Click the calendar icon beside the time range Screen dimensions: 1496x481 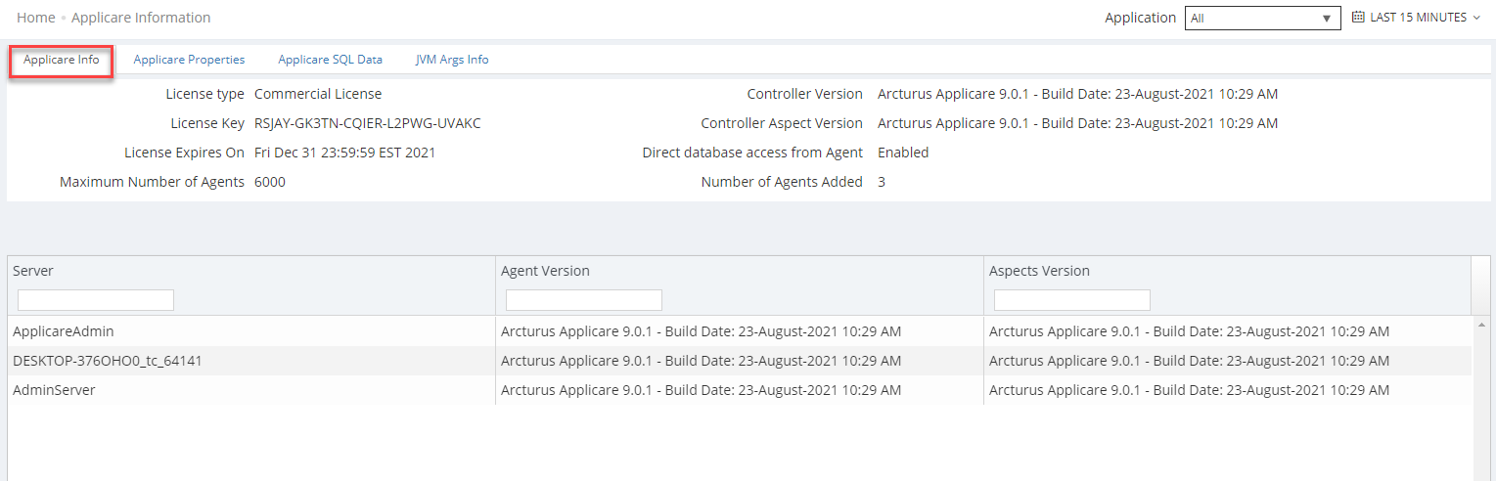[1358, 18]
